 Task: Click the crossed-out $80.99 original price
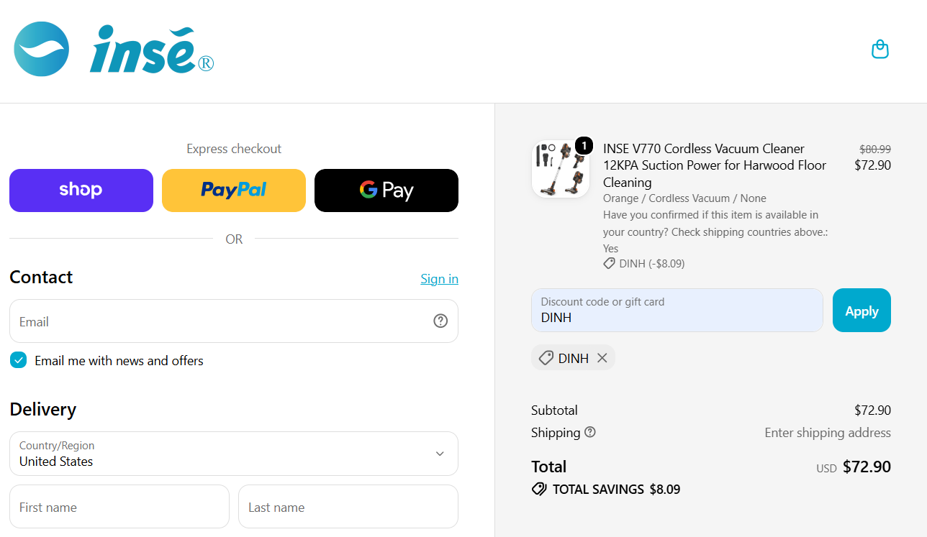[875, 150]
